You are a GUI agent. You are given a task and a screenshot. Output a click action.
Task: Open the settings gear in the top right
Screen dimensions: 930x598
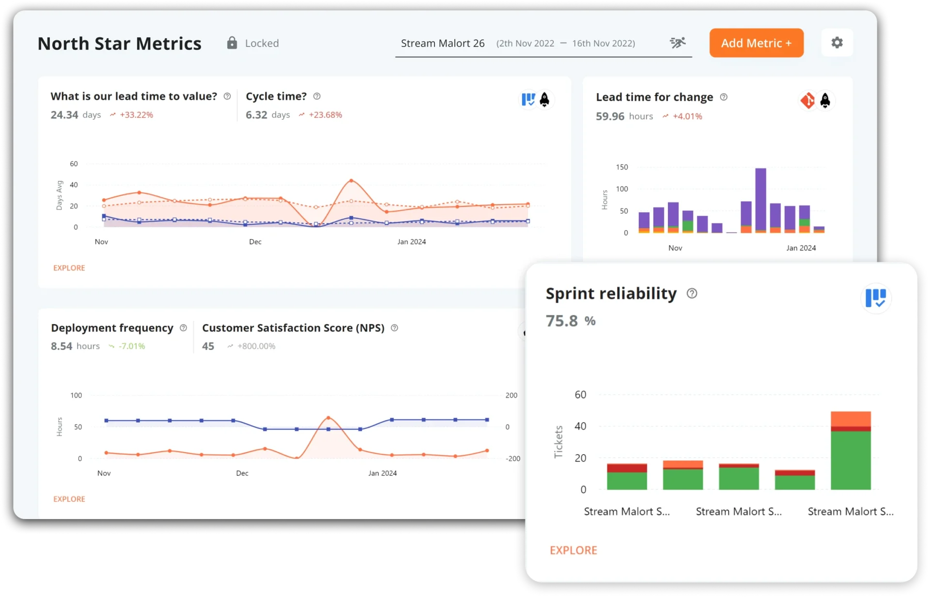(x=837, y=43)
